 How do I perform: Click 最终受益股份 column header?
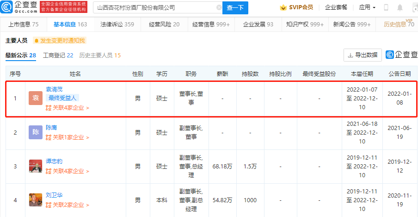click(319, 74)
